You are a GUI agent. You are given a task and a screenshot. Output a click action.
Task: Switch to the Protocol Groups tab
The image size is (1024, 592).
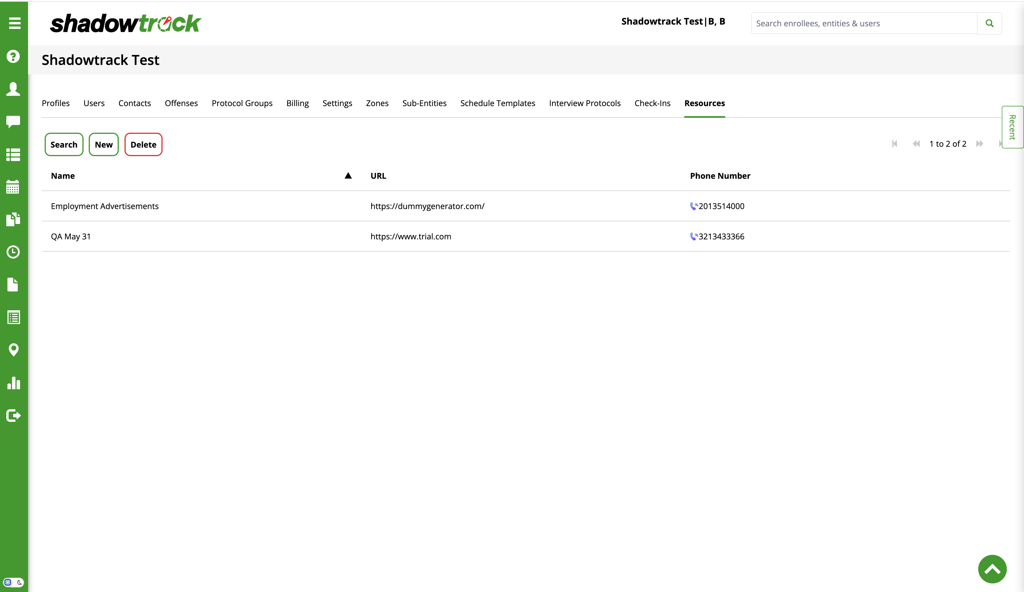(242, 103)
